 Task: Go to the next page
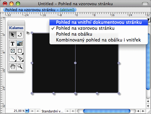tap(68, 111)
